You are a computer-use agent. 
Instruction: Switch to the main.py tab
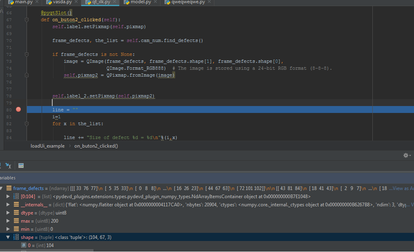click(x=24, y=2)
